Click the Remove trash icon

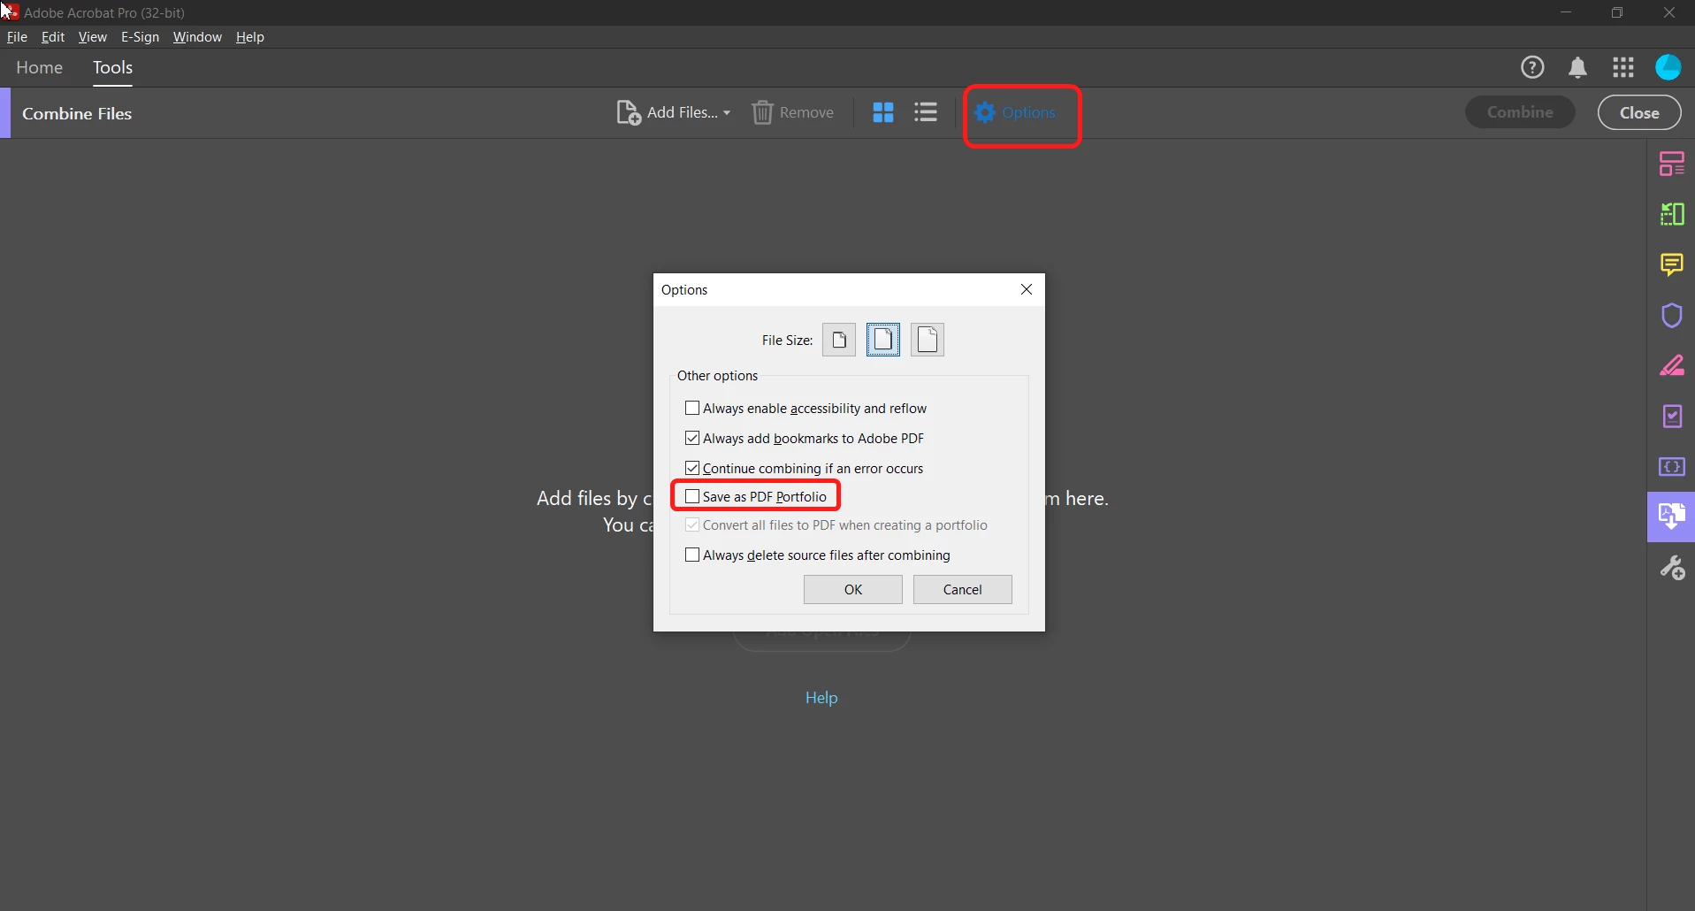pyautogui.click(x=762, y=112)
